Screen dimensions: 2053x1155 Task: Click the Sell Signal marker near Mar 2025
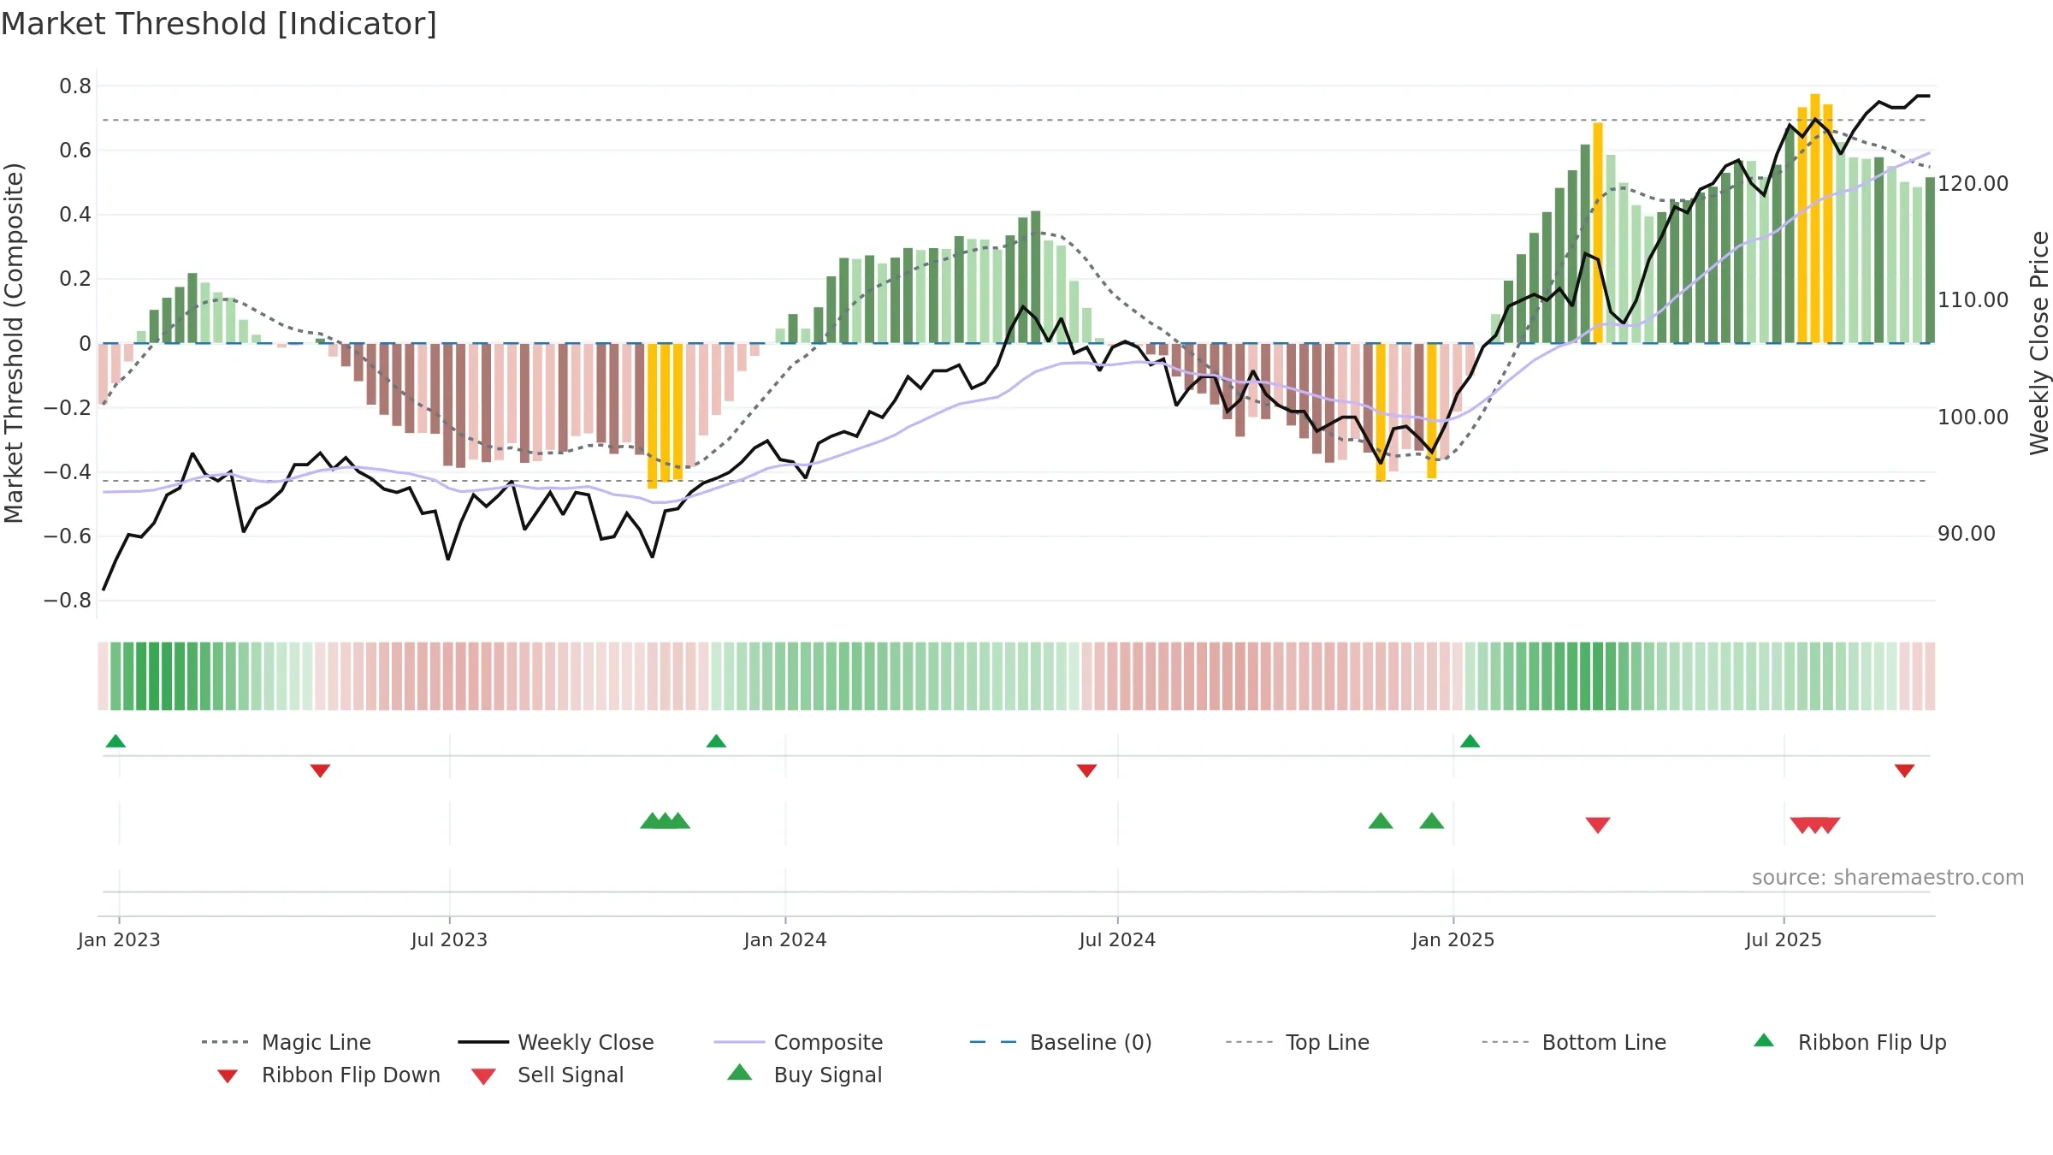tap(1598, 825)
